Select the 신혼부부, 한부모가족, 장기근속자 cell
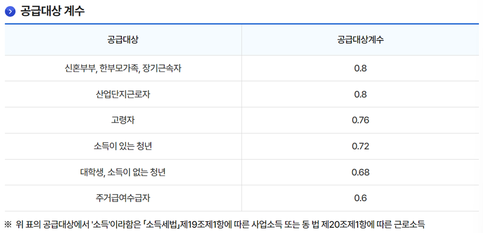This screenshot has height=233, width=483. (123, 68)
